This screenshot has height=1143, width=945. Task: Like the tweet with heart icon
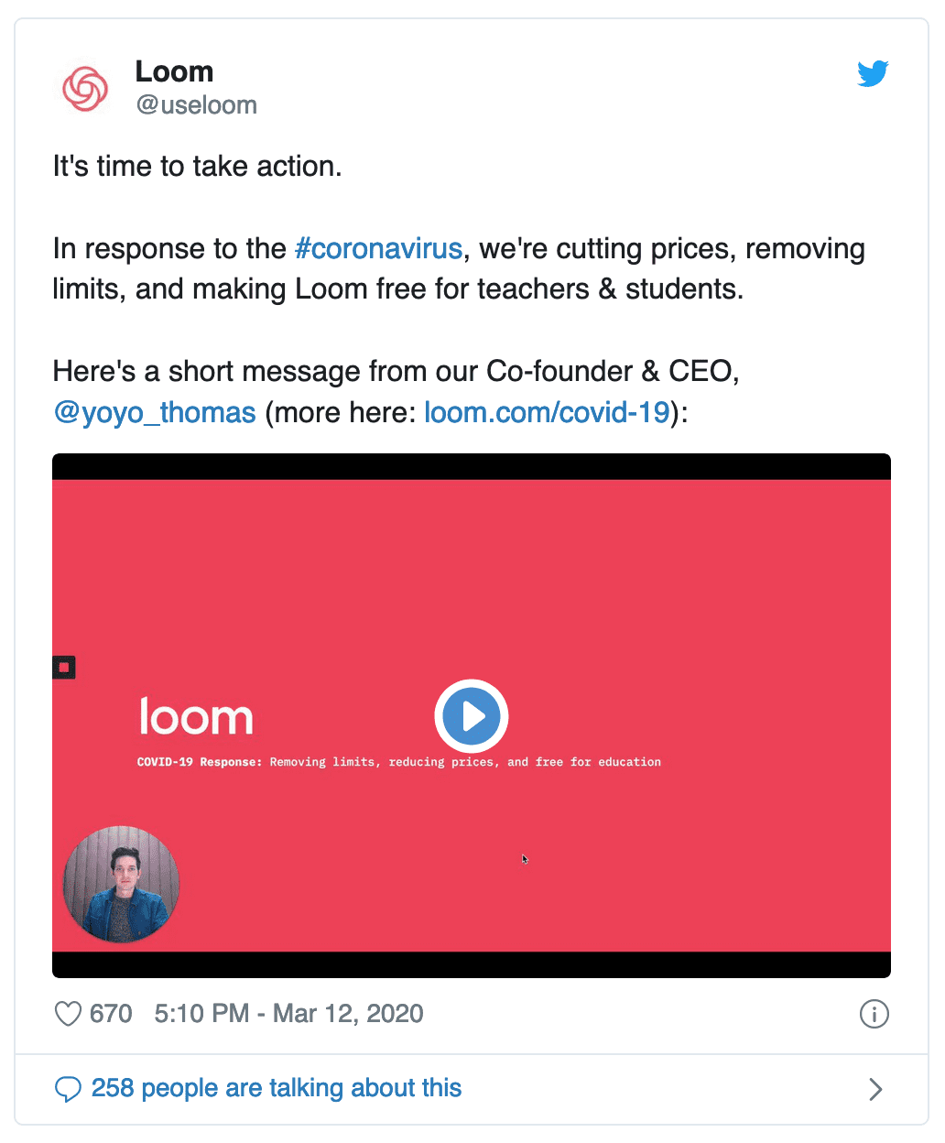tap(68, 1014)
